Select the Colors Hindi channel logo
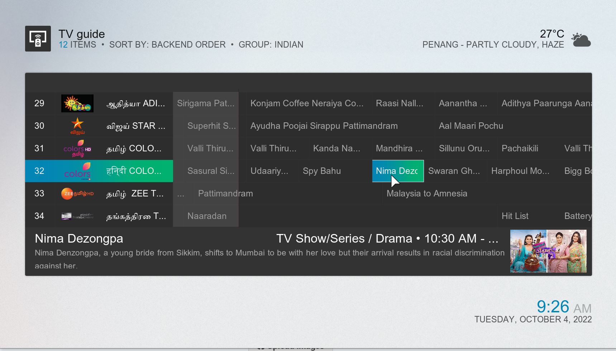Screen dimensions: 616x351 coord(77,171)
